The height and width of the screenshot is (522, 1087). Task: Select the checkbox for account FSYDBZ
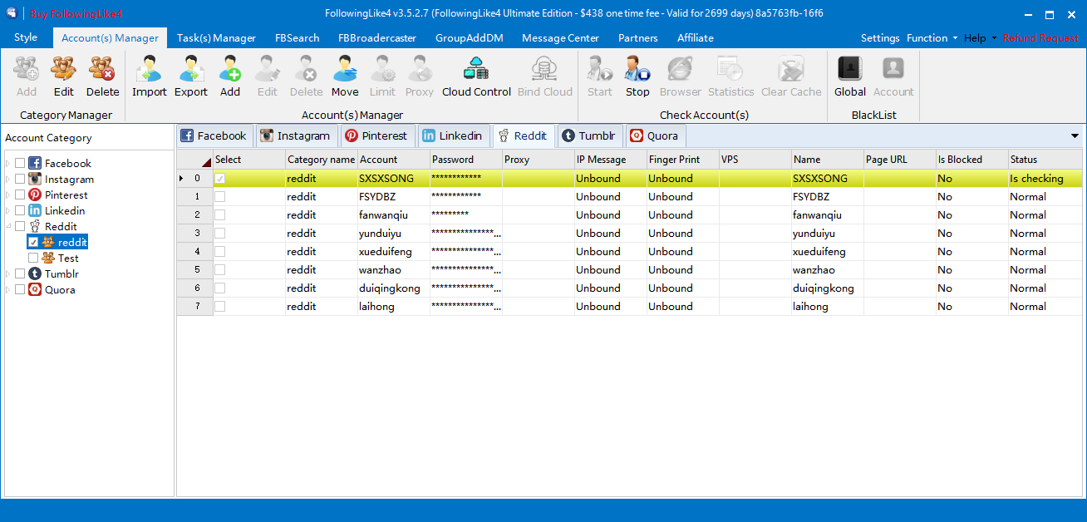[x=220, y=197]
